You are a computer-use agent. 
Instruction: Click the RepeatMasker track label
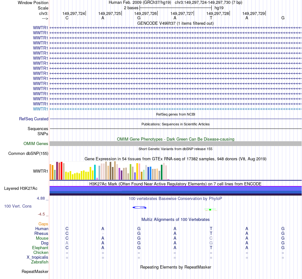click(x=35, y=271)
